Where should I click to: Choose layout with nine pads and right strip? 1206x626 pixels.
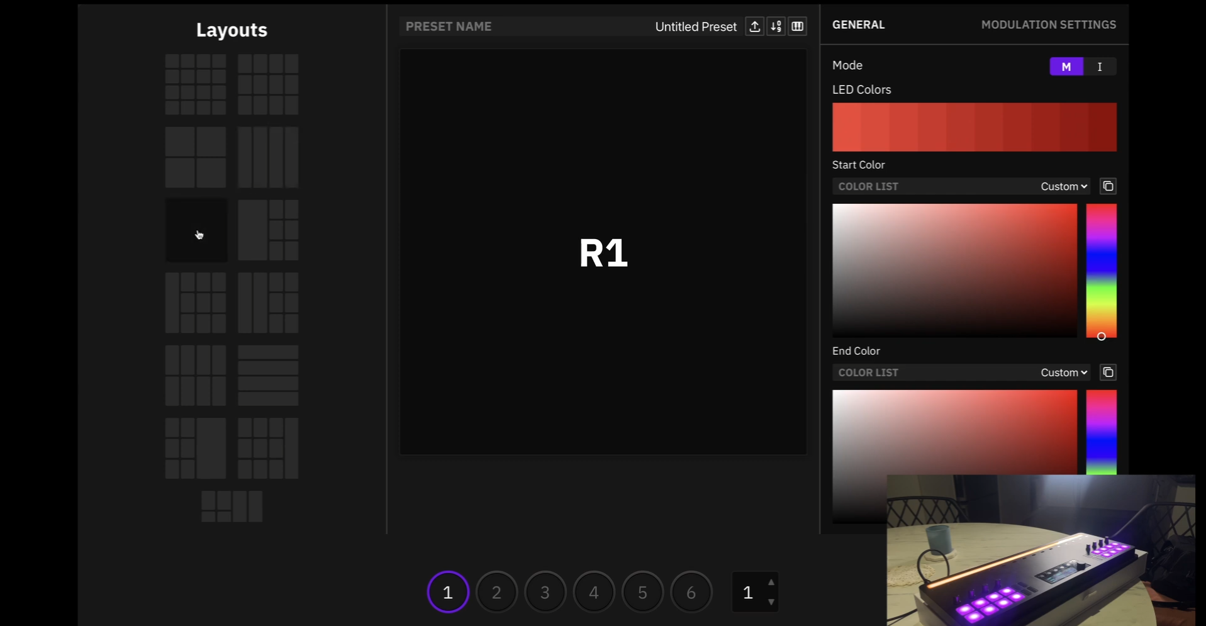pyautogui.click(x=268, y=449)
